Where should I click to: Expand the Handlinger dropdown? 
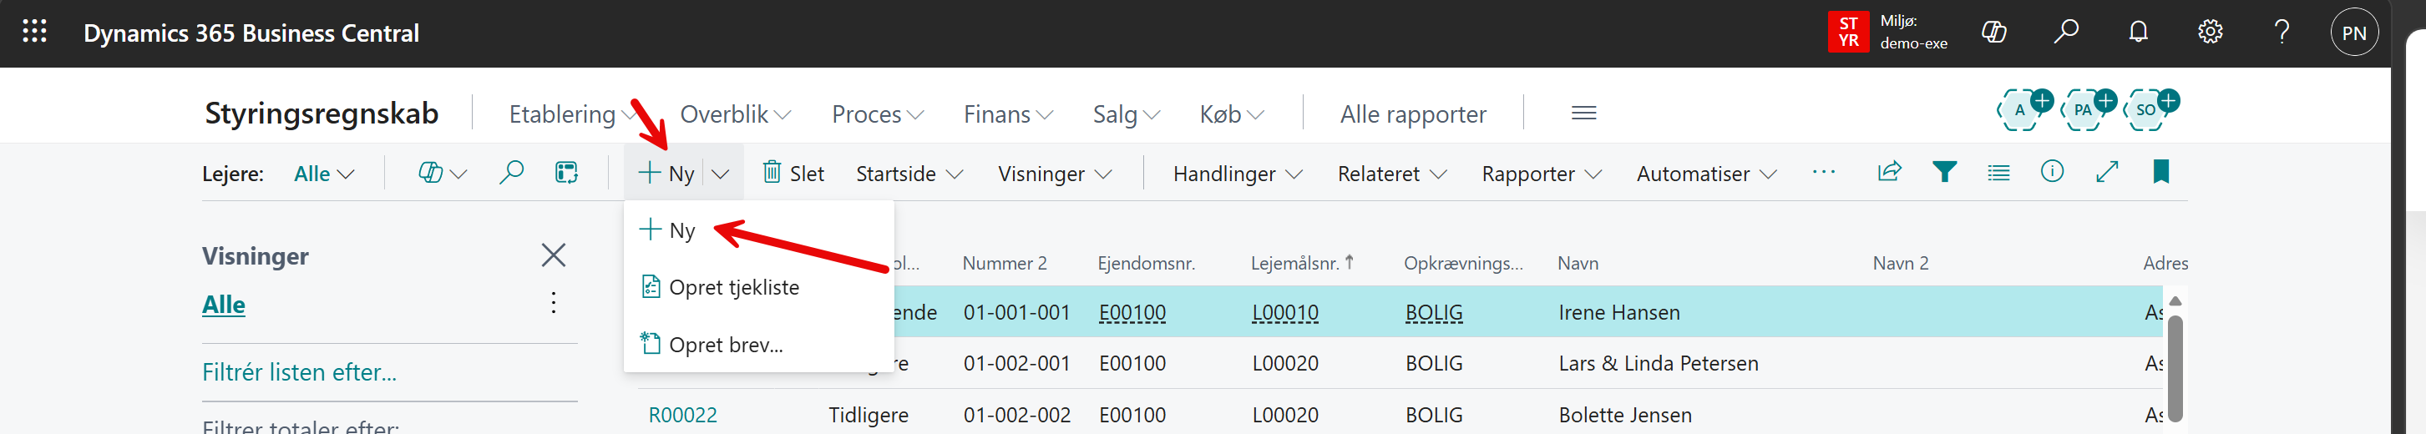tap(1237, 174)
